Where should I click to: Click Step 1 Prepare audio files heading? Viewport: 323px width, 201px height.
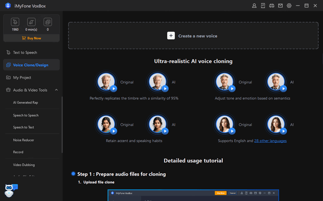[121, 174]
